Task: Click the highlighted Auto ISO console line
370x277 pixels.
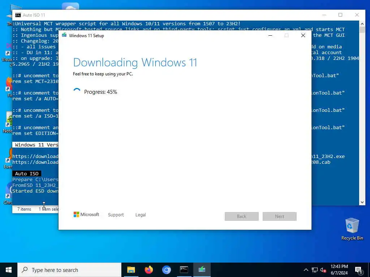Action: click(27, 173)
